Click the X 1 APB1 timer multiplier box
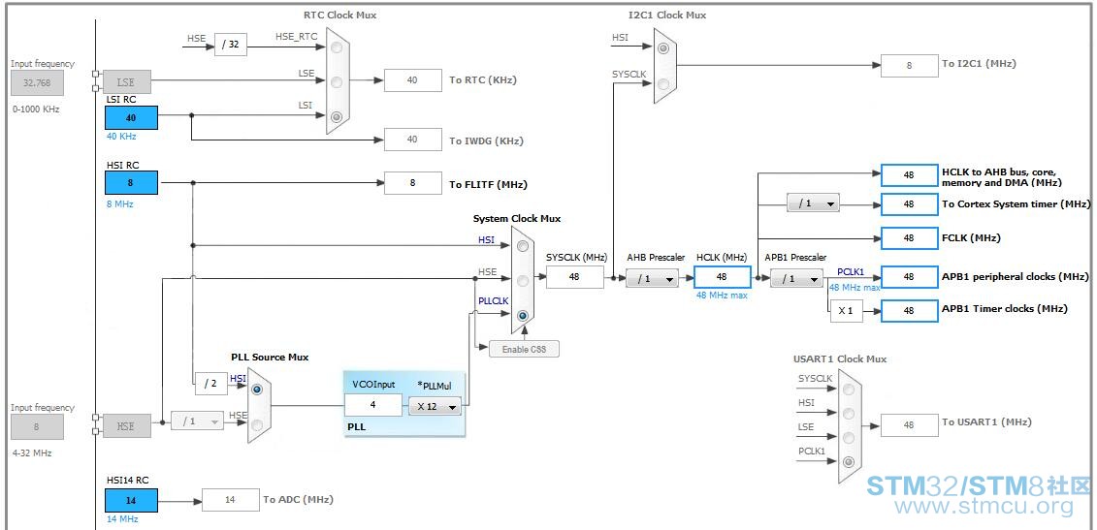 846,311
